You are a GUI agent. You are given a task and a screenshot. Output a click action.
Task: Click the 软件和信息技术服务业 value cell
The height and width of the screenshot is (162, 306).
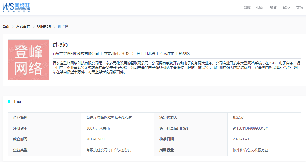tap(264, 150)
